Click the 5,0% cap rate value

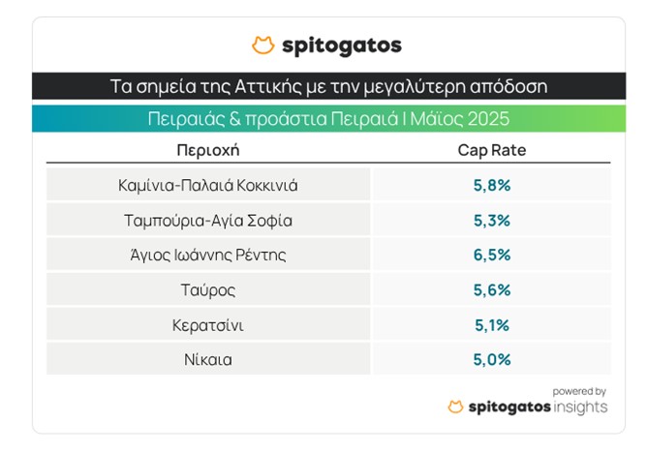point(491,359)
